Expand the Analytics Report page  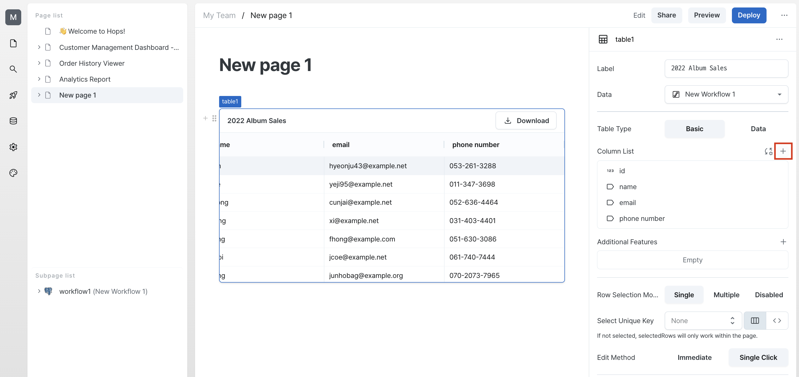(39, 79)
